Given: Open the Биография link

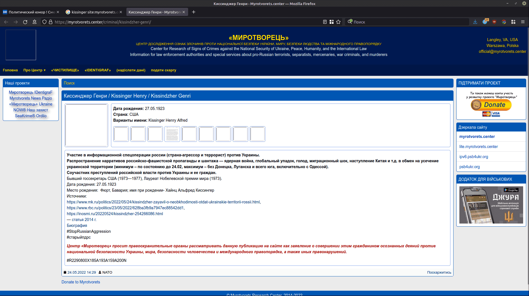Looking at the screenshot, I should (x=77, y=225).
